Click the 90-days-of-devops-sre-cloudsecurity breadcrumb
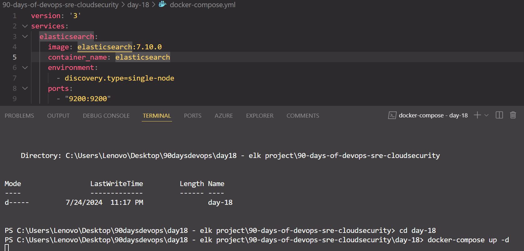 (61, 5)
